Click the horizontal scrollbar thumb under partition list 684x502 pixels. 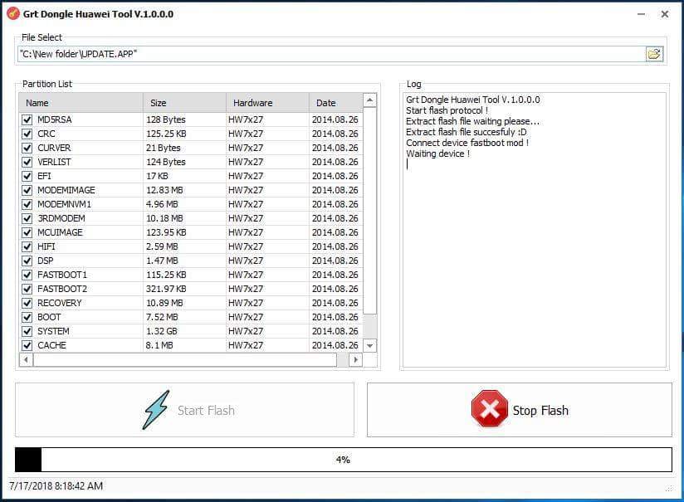(x=185, y=360)
